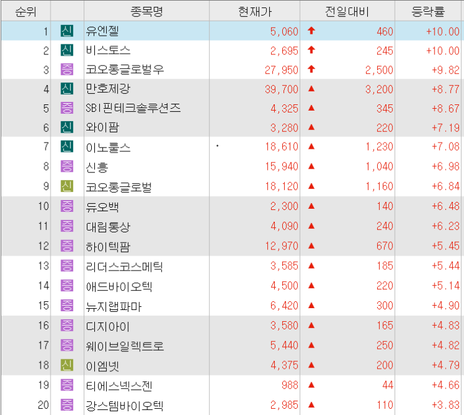Select stock name 와이팜
The image size is (464, 415).
102,127
